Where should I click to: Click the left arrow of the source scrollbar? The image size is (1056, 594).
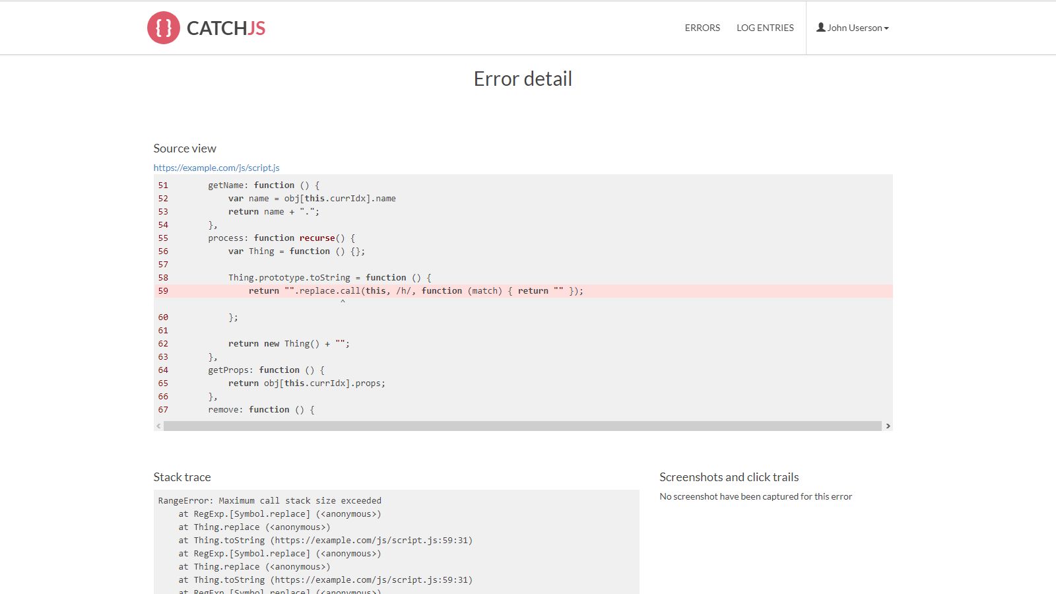157,426
